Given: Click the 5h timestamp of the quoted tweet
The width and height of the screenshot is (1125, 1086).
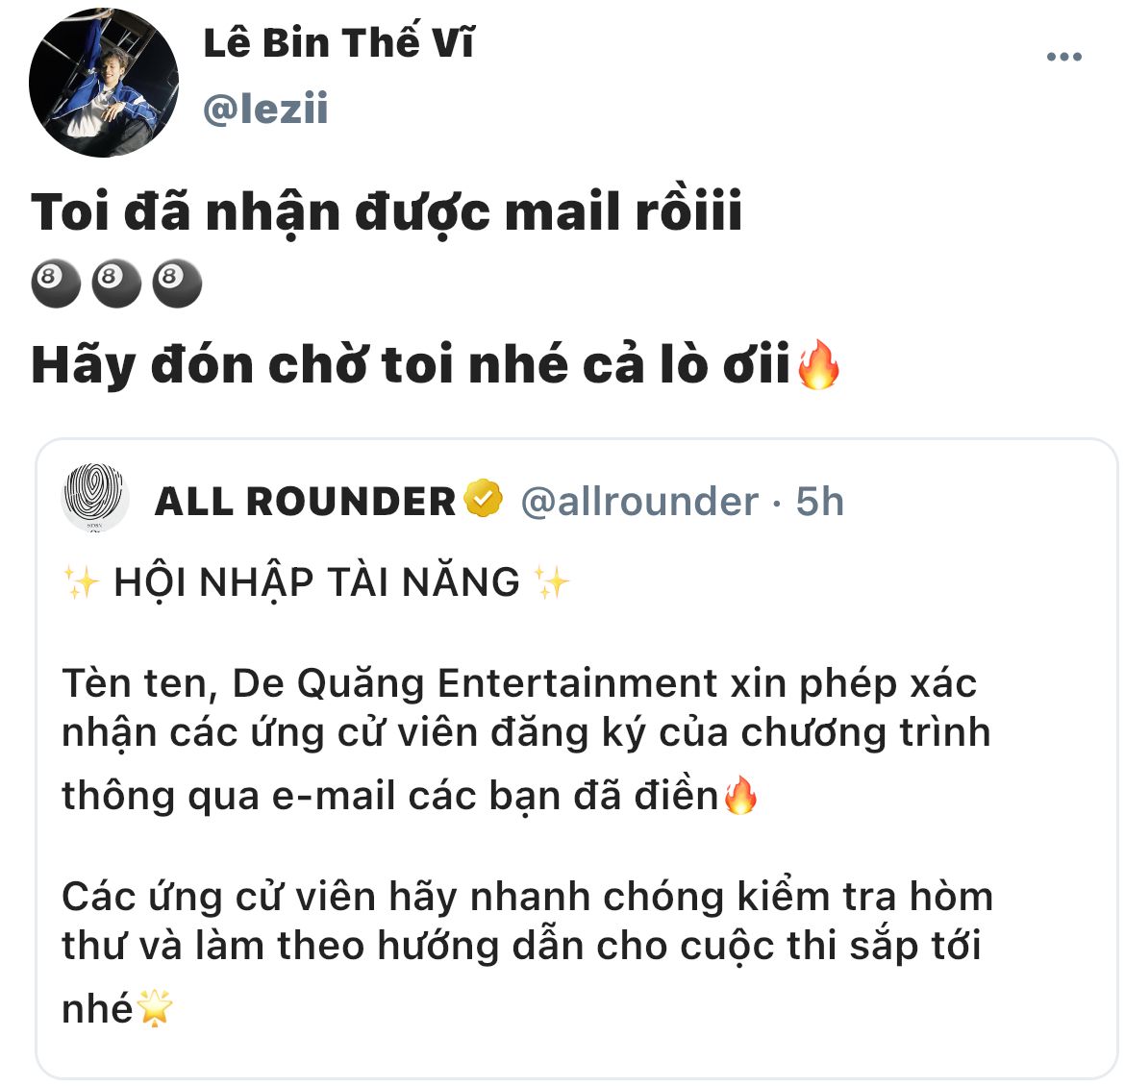Looking at the screenshot, I should click(x=819, y=501).
